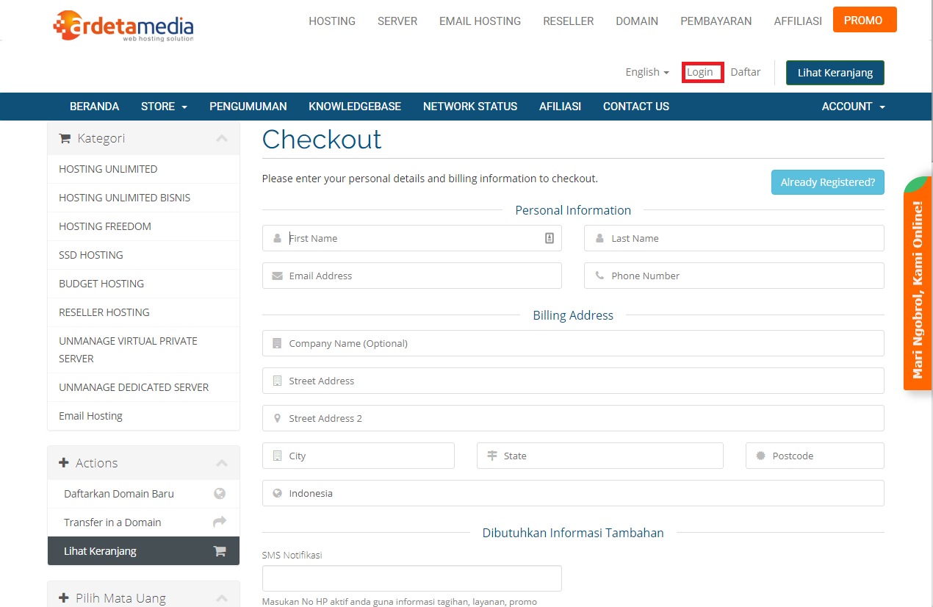This screenshot has height=607, width=933.
Task: Open the English language dropdown
Action: point(646,72)
